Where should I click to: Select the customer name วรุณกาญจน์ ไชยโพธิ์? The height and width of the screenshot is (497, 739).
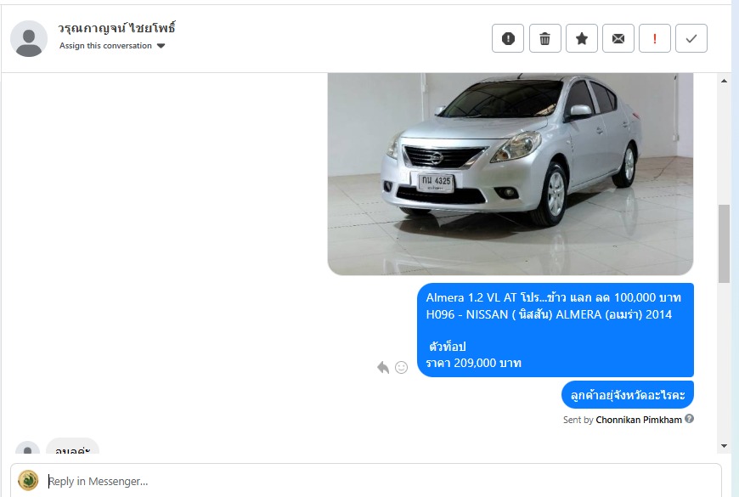(117, 28)
